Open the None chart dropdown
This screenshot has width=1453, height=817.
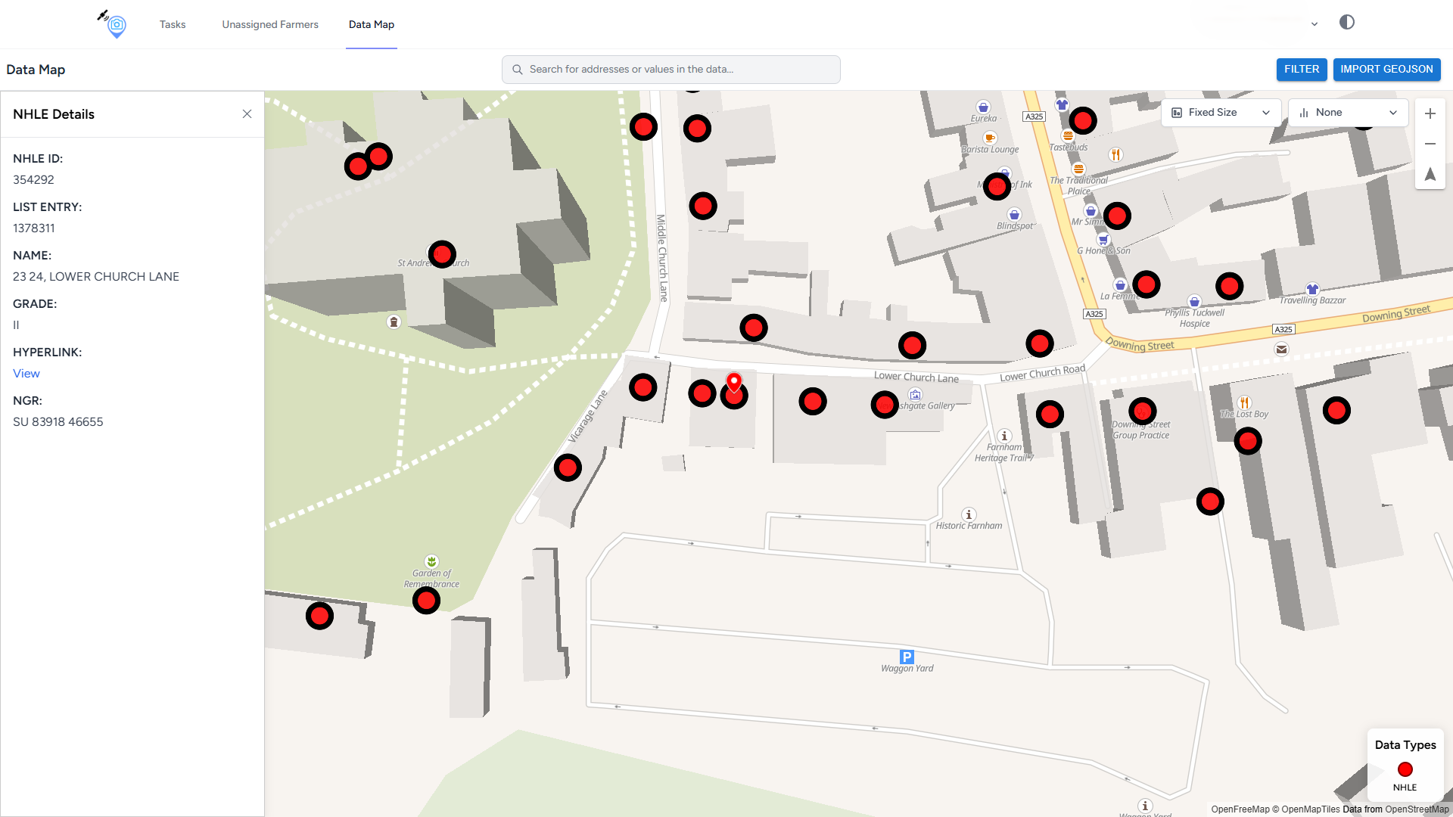1347,113
